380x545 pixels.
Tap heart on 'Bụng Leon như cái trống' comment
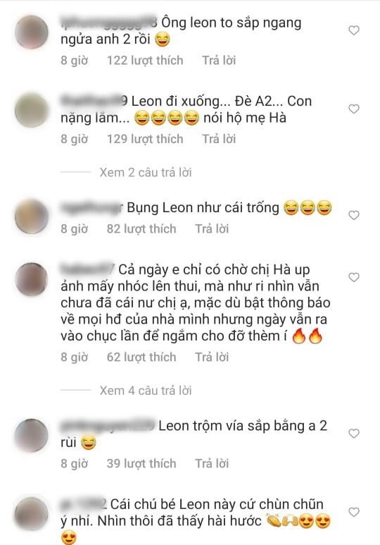354,216
